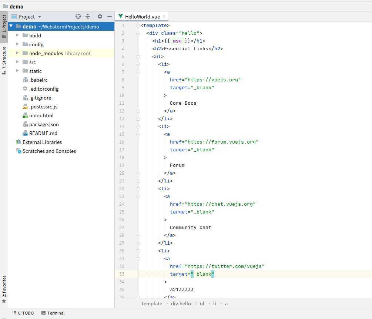The image size is (372, 319).
Task: Switch to the HelloWorld.vue editor tab
Action: tap(142, 16)
